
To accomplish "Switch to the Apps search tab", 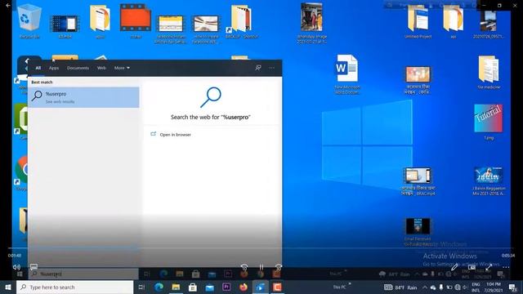I will 54,68.
